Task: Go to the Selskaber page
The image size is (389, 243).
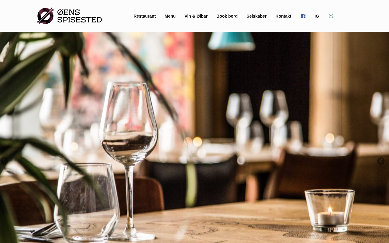Action: coord(256,16)
